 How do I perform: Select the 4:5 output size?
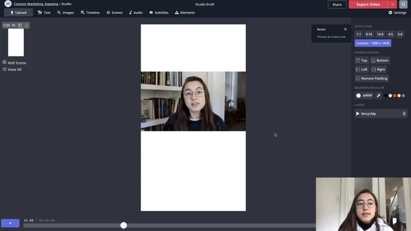pos(390,34)
